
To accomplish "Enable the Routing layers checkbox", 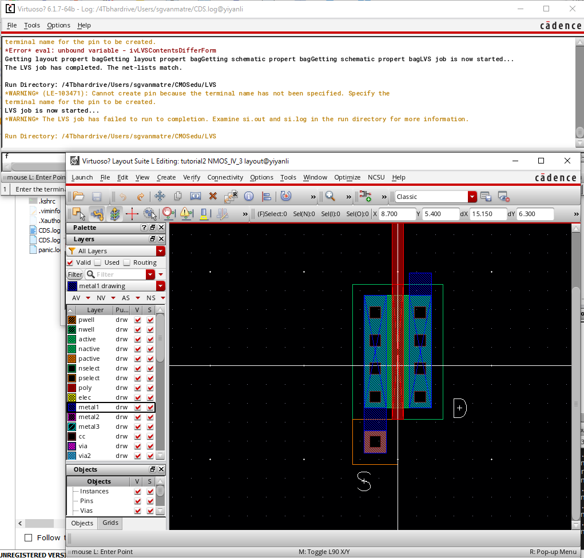I will coord(126,262).
